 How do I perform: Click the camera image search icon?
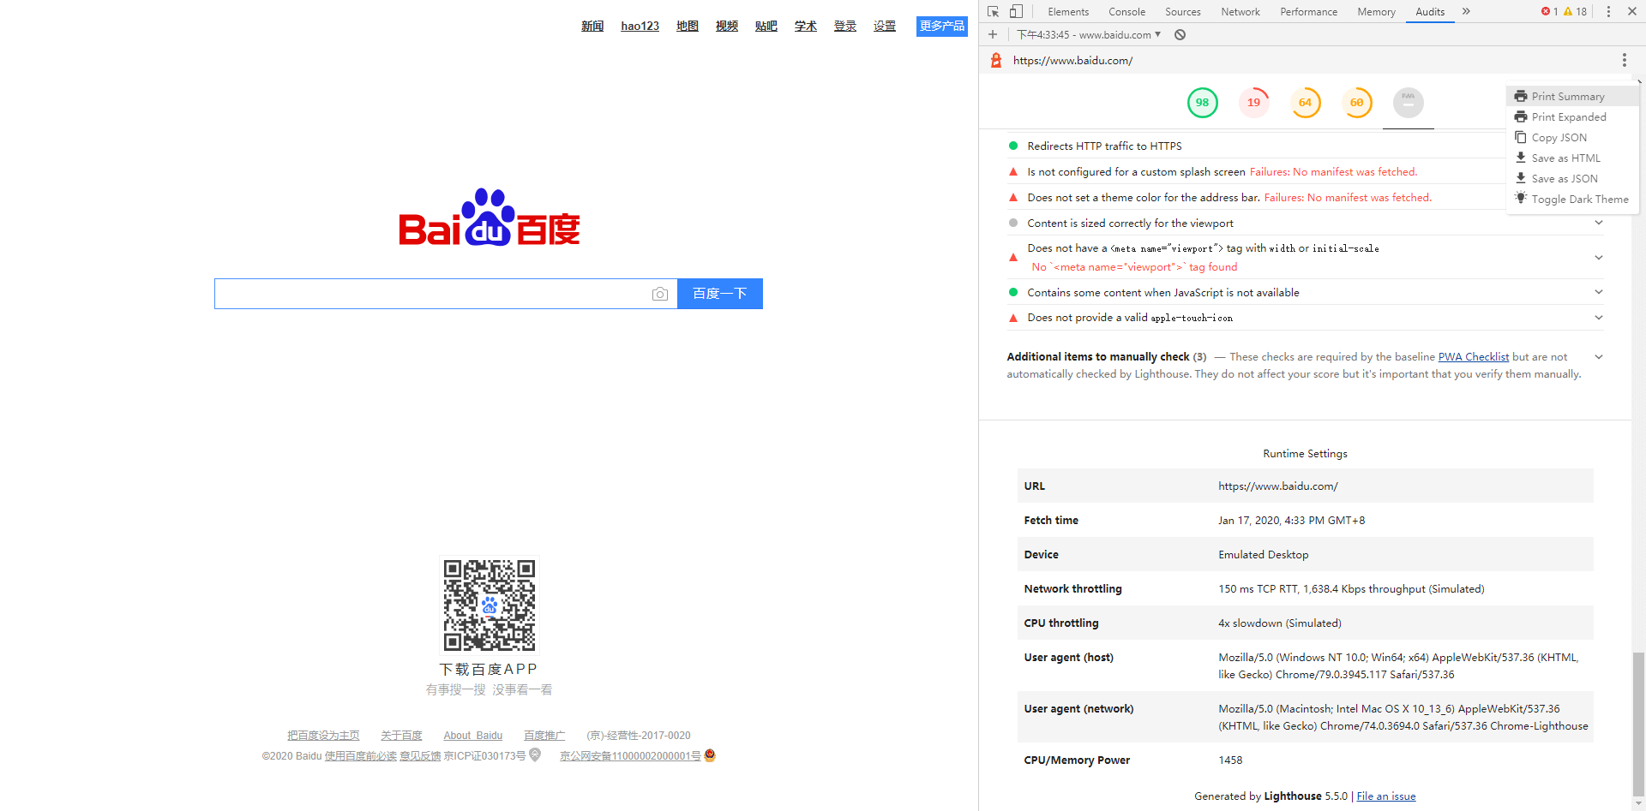tap(659, 294)
